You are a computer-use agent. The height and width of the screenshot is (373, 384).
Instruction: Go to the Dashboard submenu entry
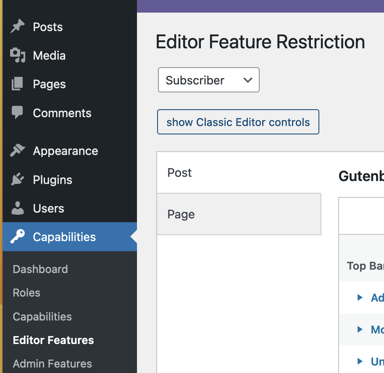40,269
